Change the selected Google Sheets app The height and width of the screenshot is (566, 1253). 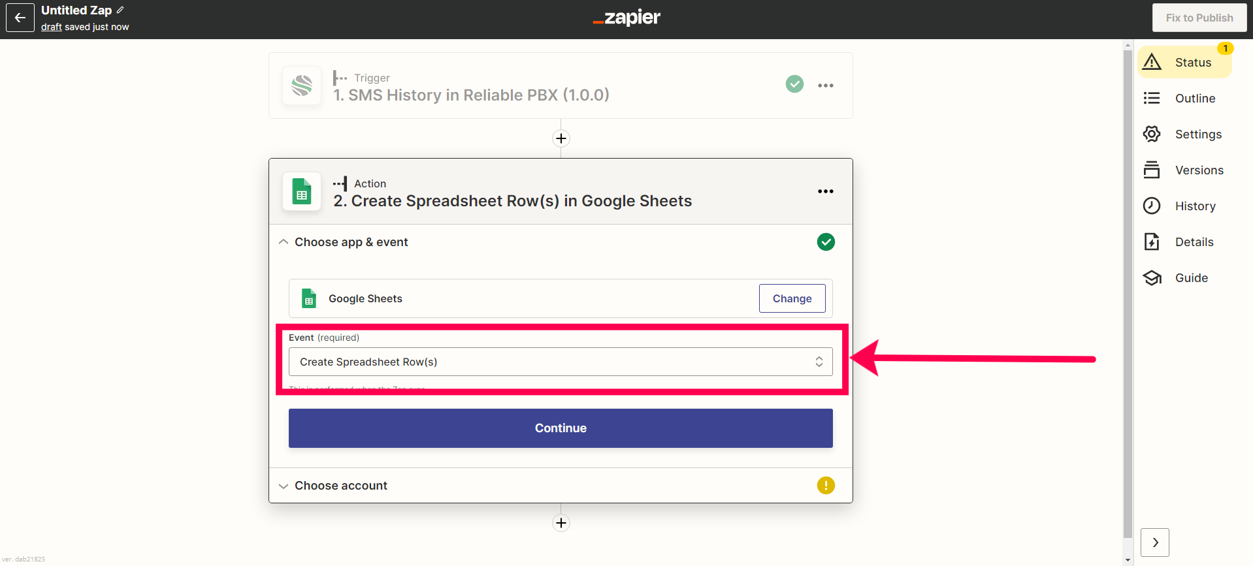792,298
